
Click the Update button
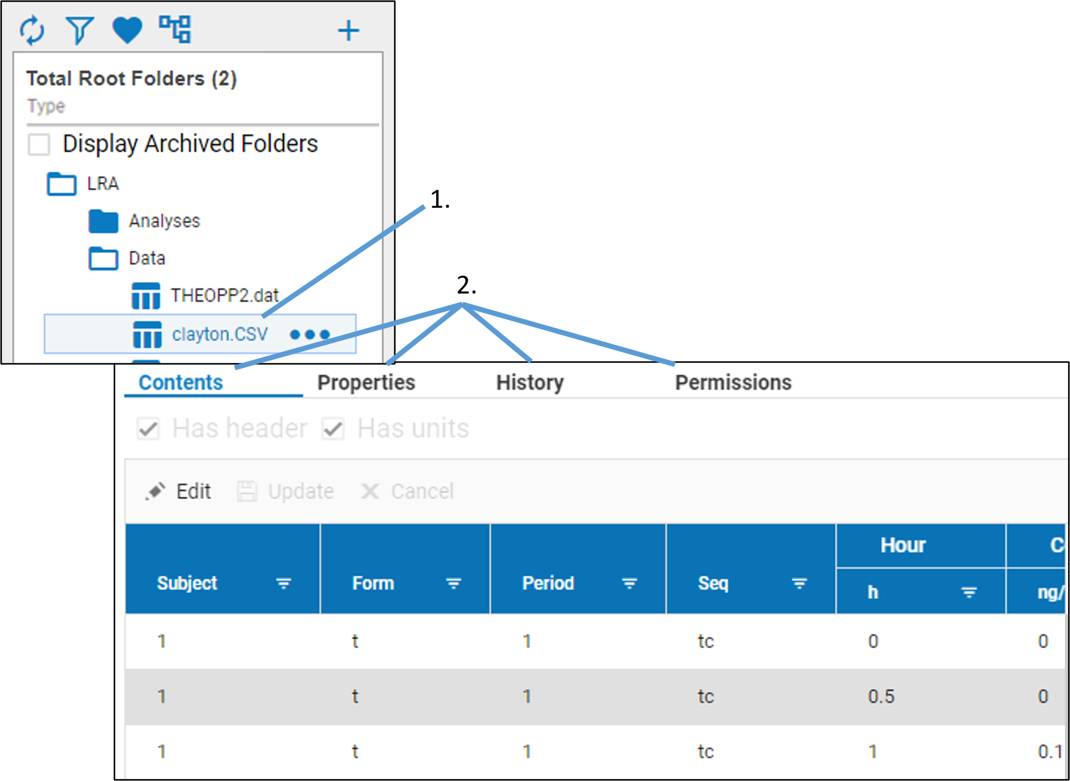pyautogui.click(x=286, y=491)
